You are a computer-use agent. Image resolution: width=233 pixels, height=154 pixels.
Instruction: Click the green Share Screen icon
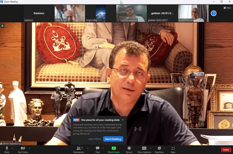point(114,149)
